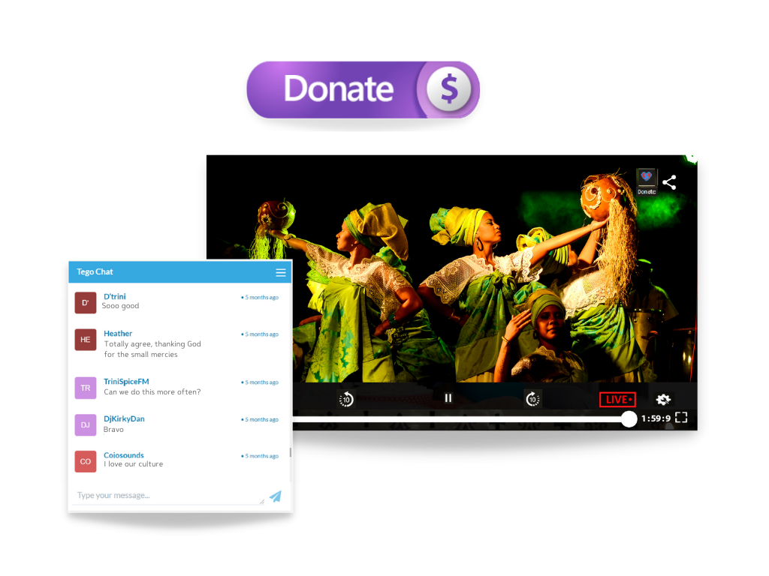Open D'trini's user name link
This screenshot has width=769, height=576.
point(115,296)
